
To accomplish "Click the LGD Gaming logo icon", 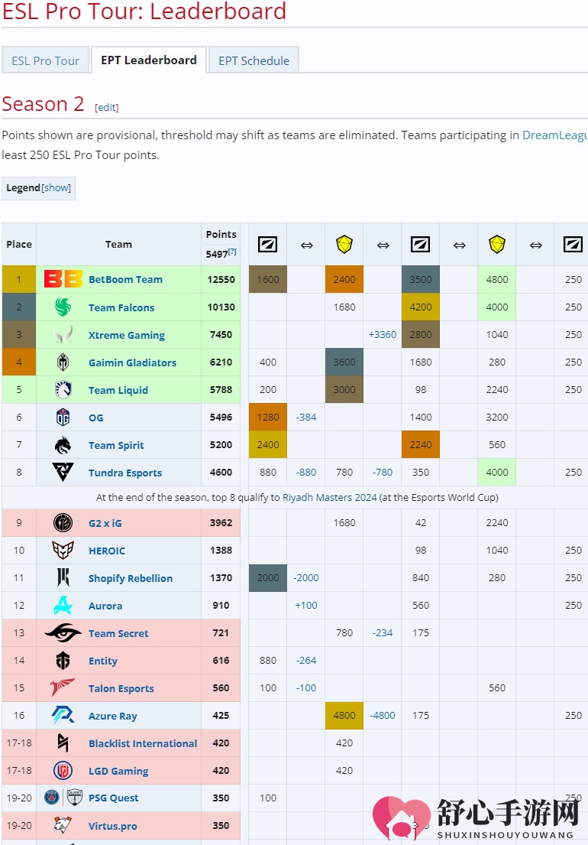I will tap(63, 771).
